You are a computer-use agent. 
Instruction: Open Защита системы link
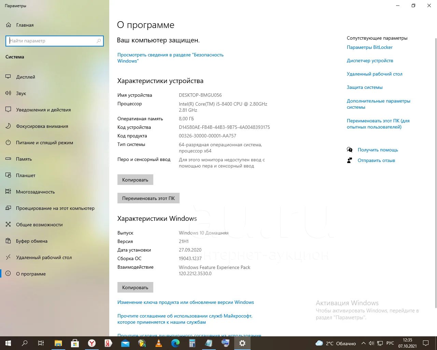click(x=365, y=87)
